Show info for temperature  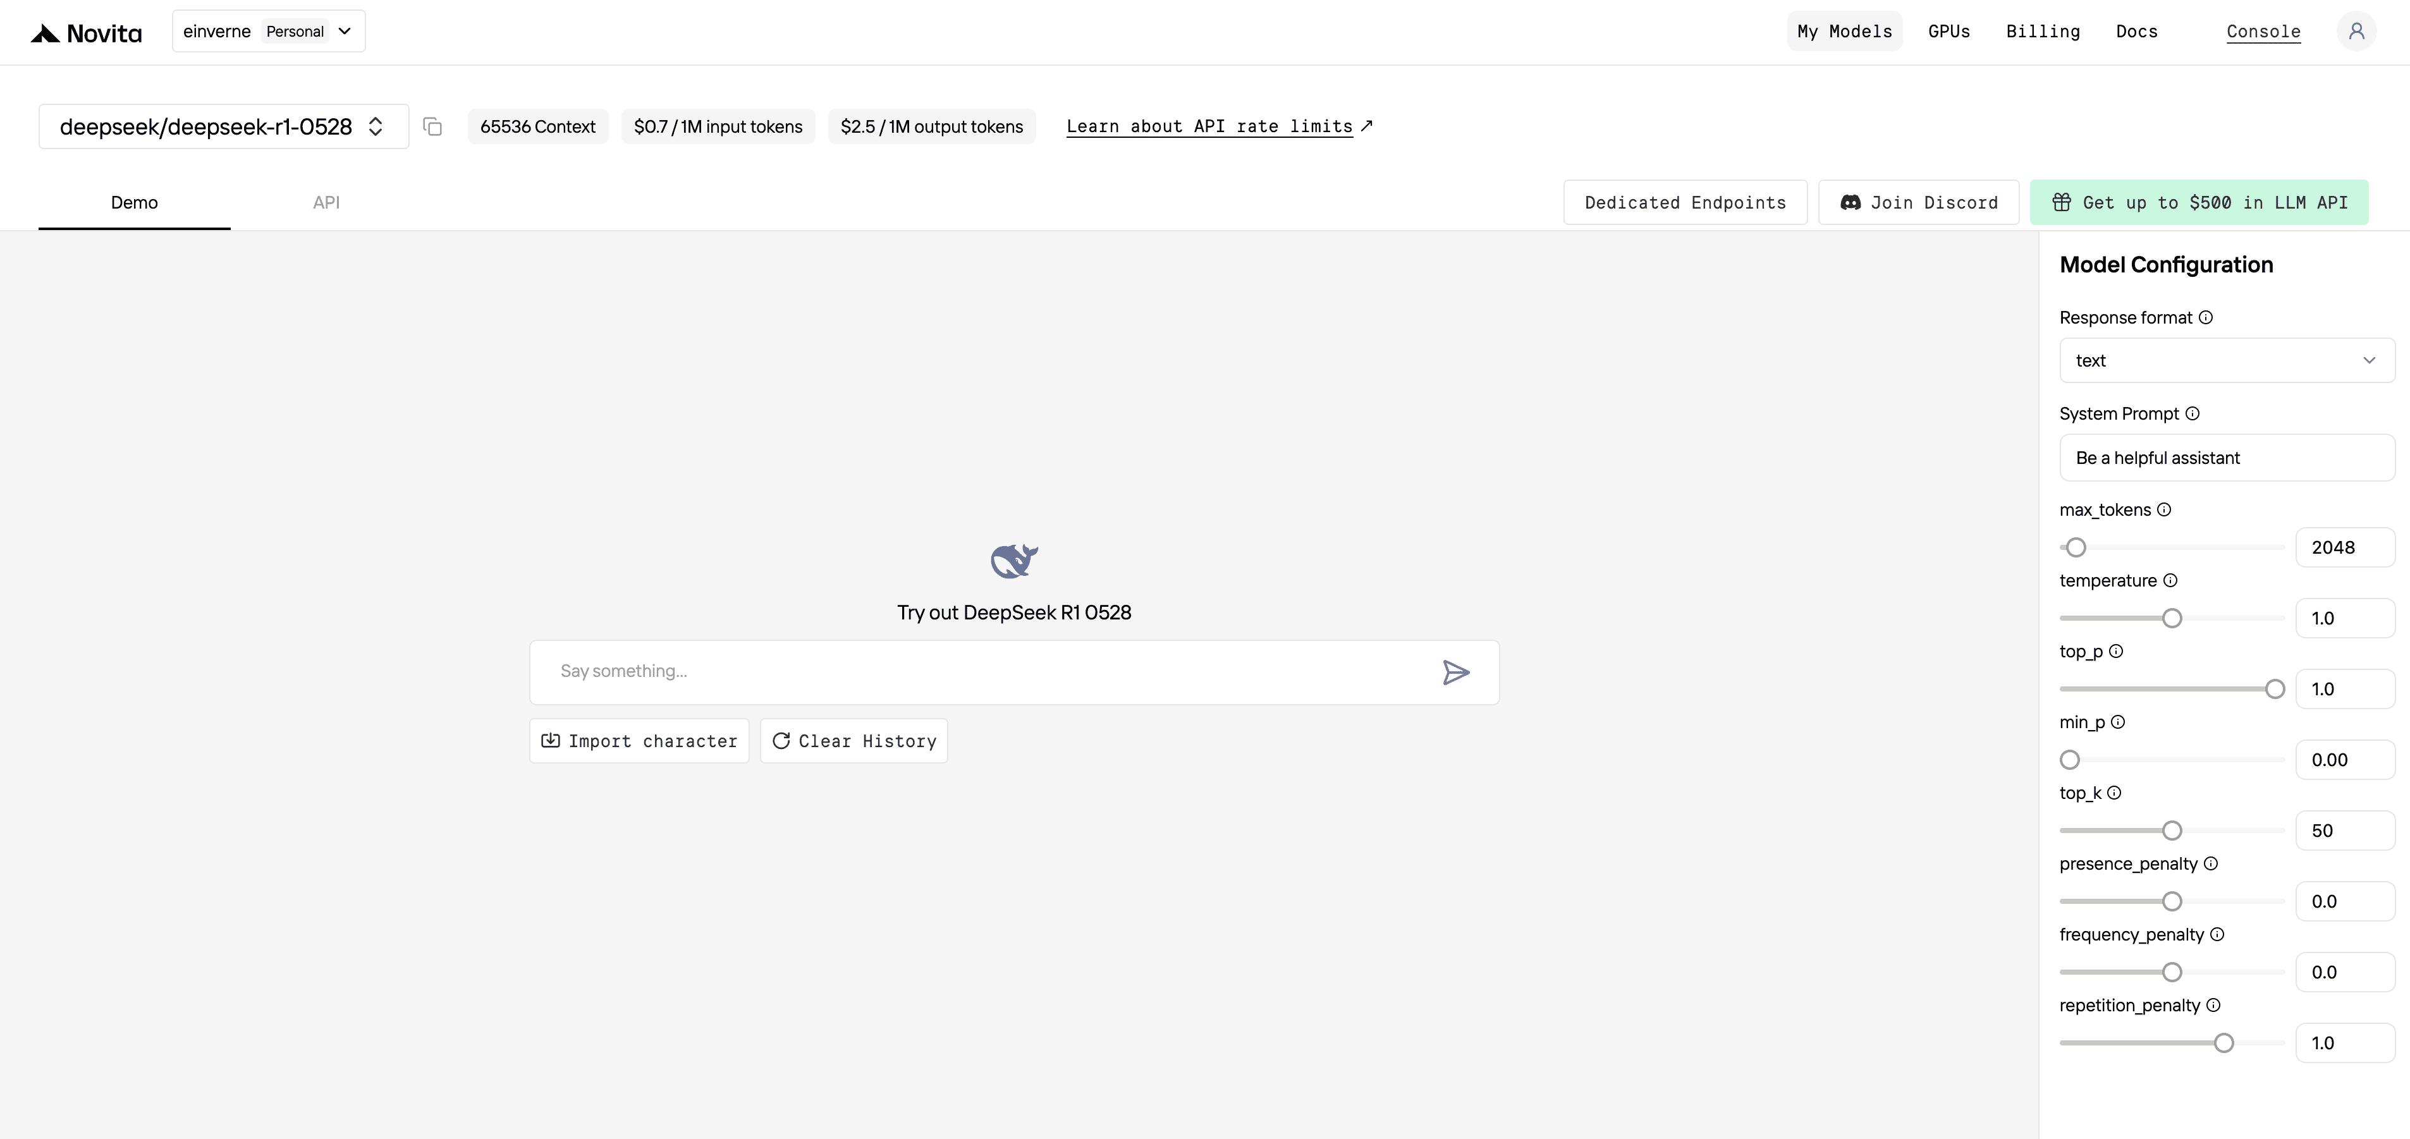pyautogui.click(x=2170, y=581)
